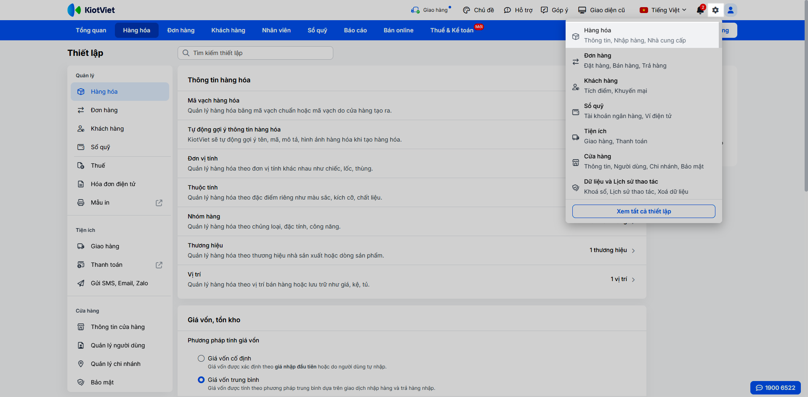The height and width of the screenshot is (397, 808).
Task: Open Bán online tab
Action: [x=399, y=30]
